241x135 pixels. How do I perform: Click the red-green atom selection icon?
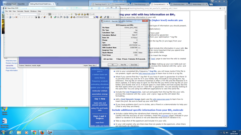pos(51,17)
